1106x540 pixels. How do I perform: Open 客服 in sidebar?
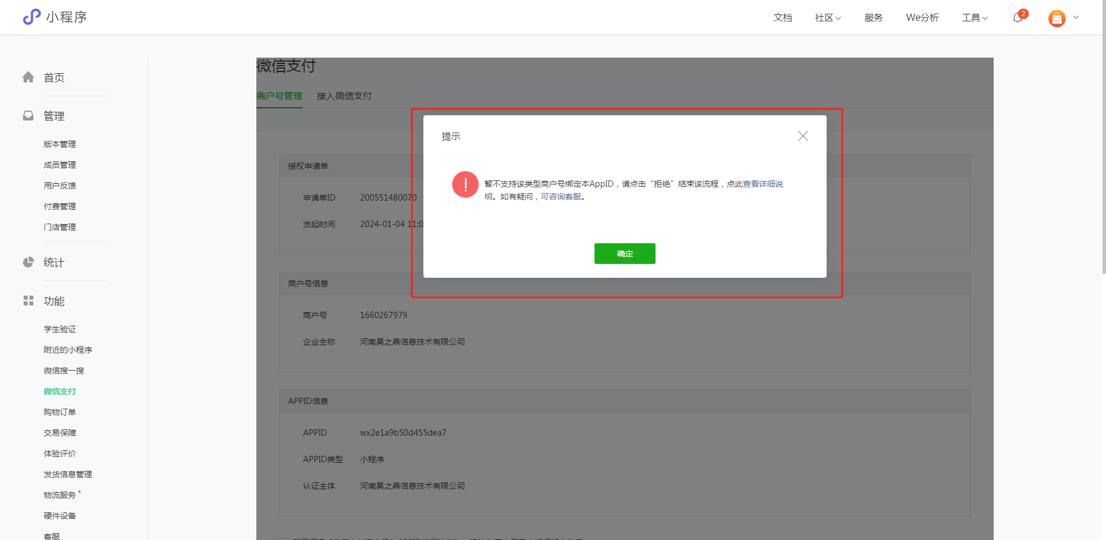(52, 536)
